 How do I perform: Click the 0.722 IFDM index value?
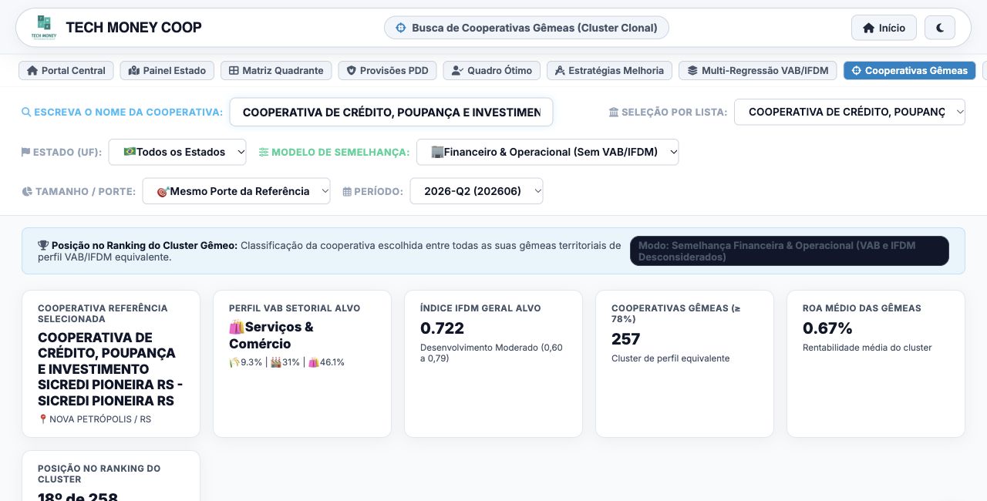[x=442, y=328]
